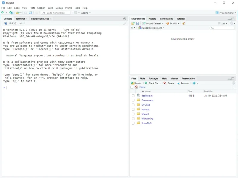Click the Home house icon in Files
The height and width of the screenshot is (178, 238).
click(x=136, y=87)
